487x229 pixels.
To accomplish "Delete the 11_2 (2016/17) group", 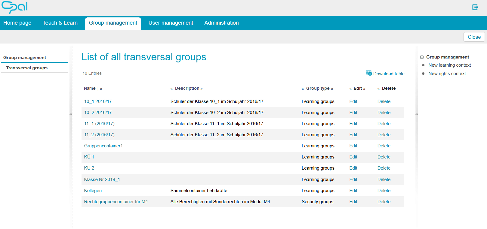I will (x=384, y=135).
